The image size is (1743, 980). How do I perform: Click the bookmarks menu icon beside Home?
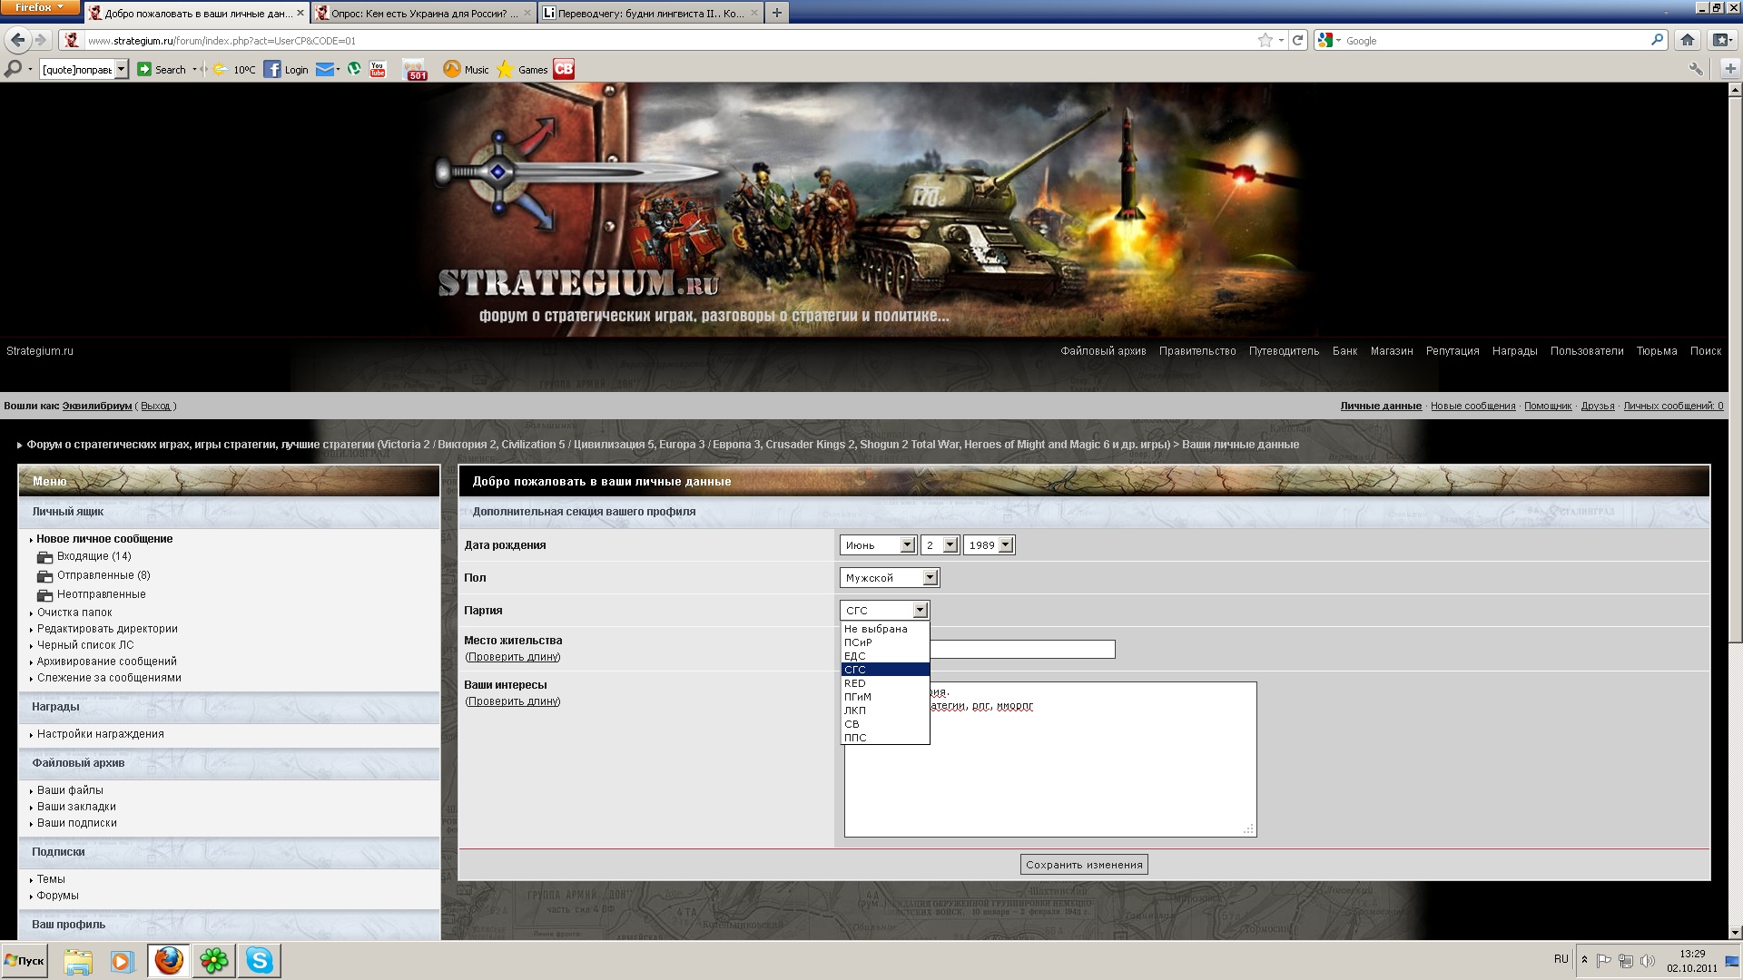click(1720, 40)
